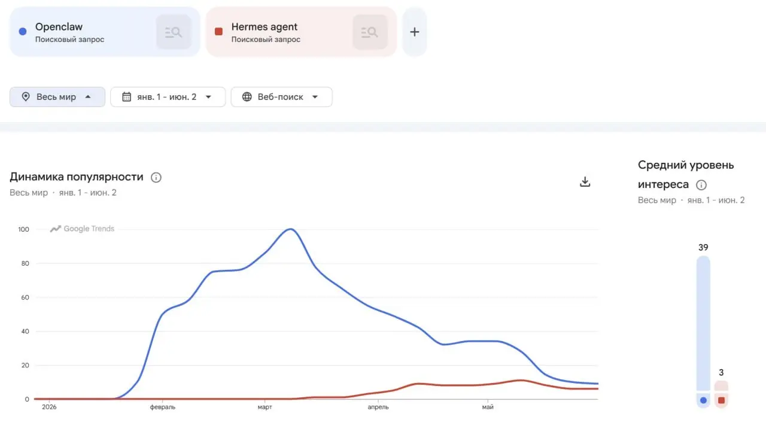Click the Средний уровень интереса heading
The image size is (766, 438).
click(x=686, y=175)
